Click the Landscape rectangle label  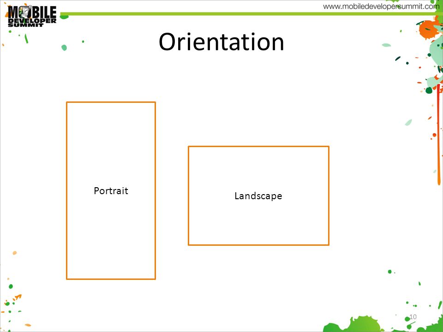258,196
